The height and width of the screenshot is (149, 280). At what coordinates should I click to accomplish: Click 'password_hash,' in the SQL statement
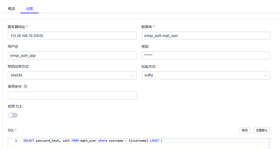coord(48,141)
